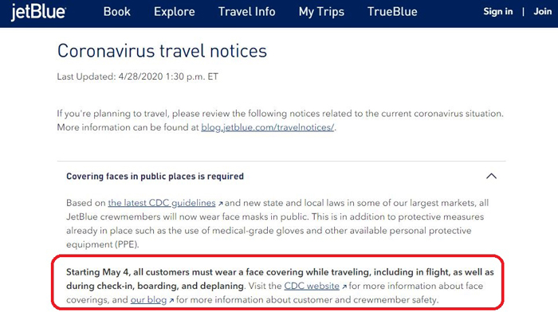Click external arrow icon beside CDC website
Viewport: 558px width, 312px height.
pyautogui.click(x=344, y=287)
